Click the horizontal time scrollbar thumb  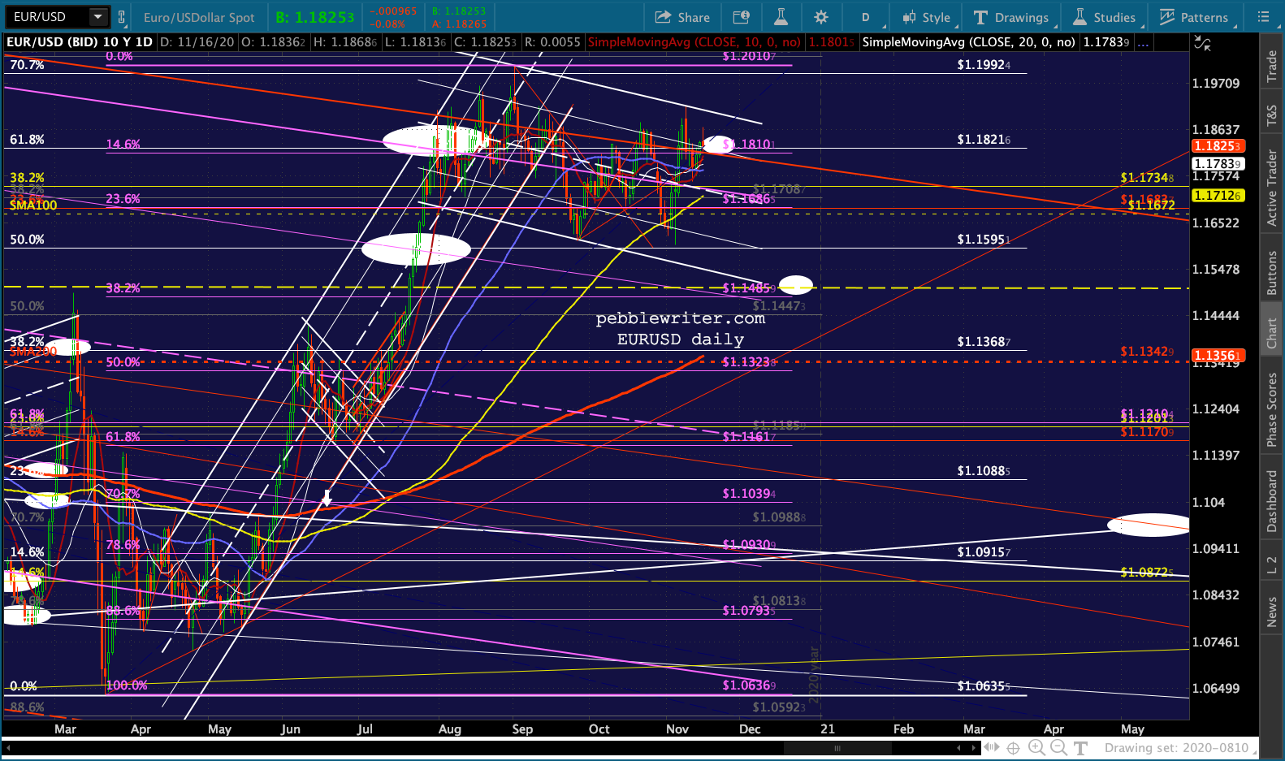837,748
